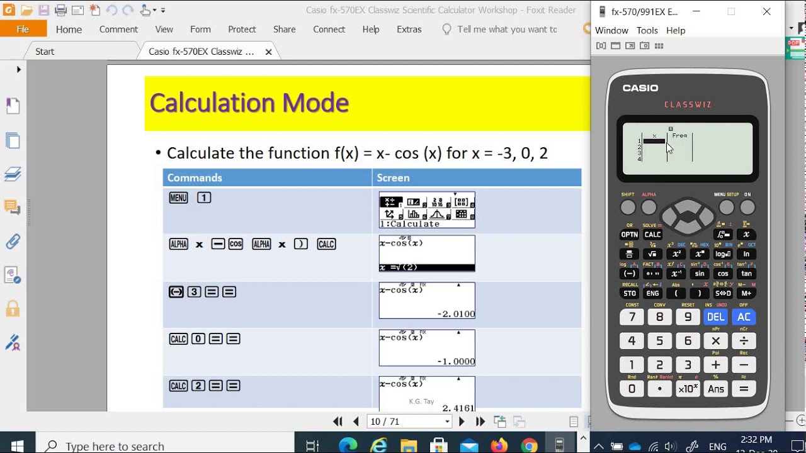Open the page number 10 / 71 dropdown
Screen dimensions: 806x453
(447, 422)
